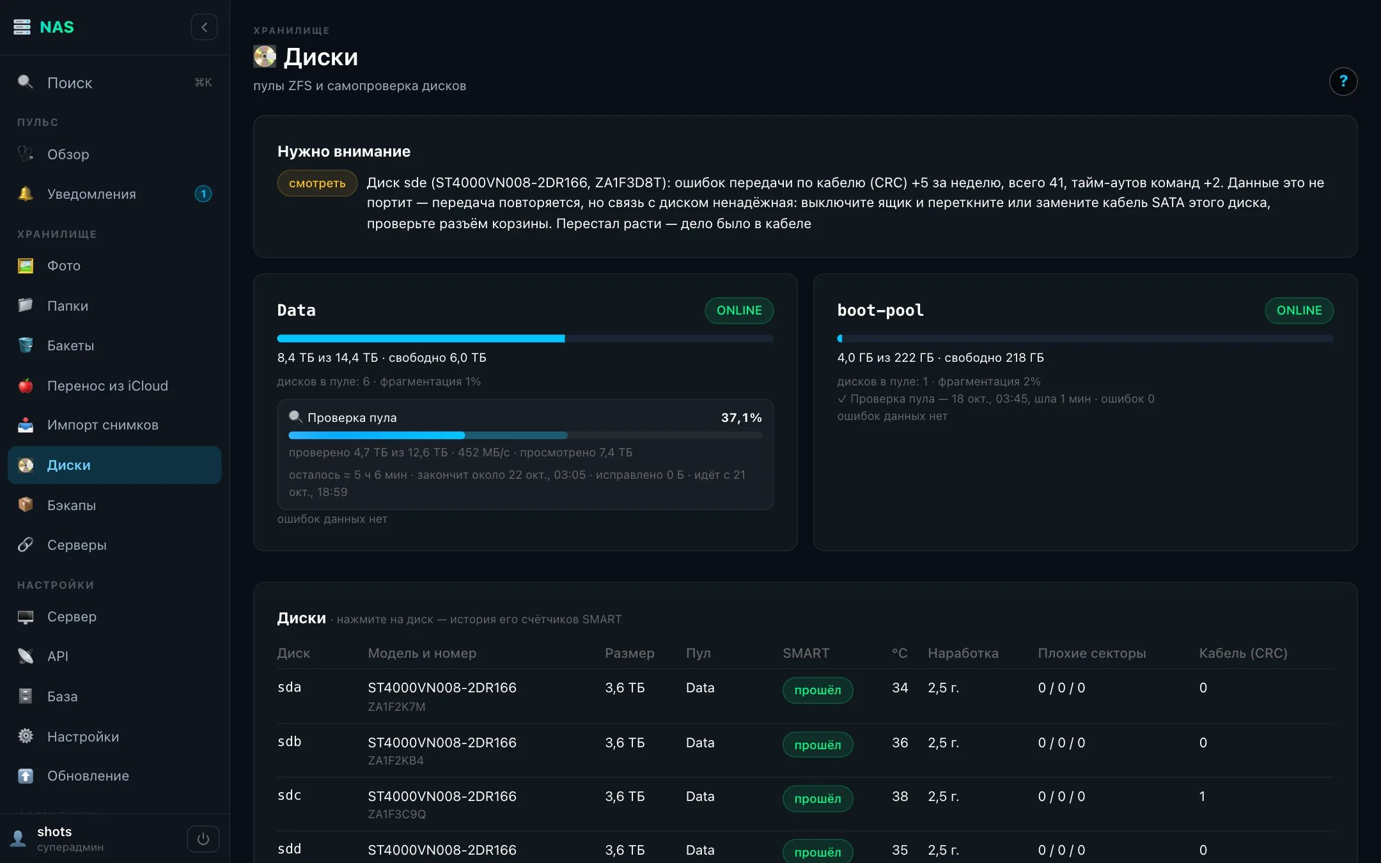1381x863 pixels.
Task: Click the смотреть warning badge
Action: point(317,183)
